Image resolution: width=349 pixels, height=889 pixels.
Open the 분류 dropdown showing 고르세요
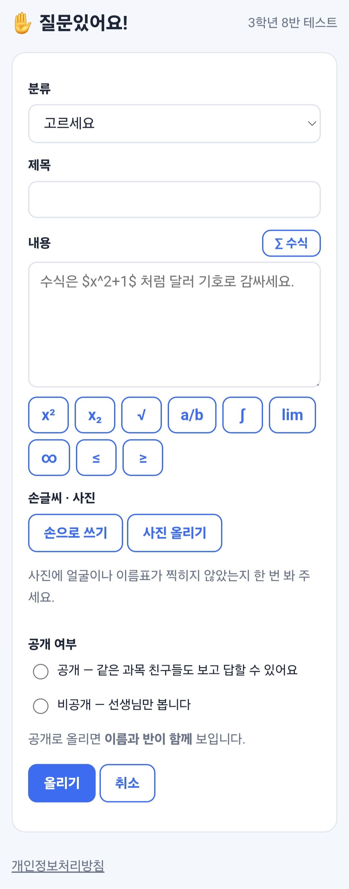pos(174,124)
